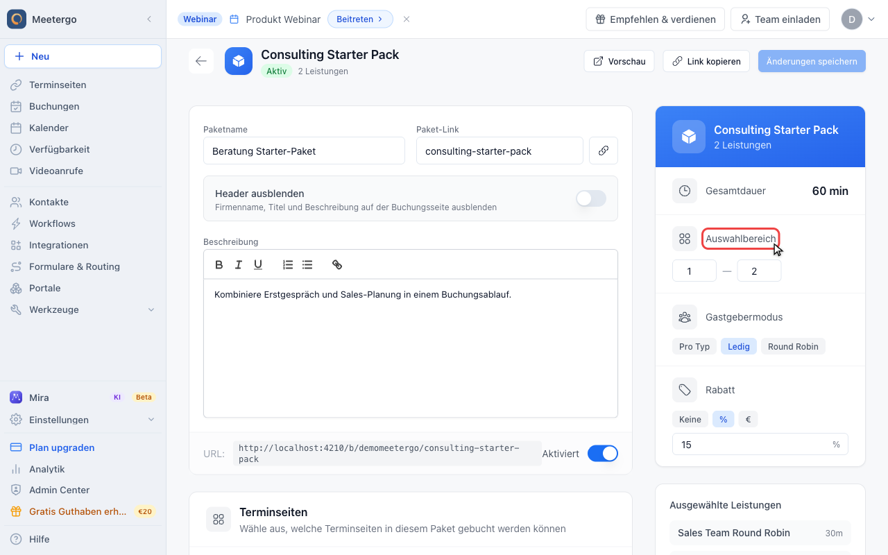
Task: Click the Neu button
Action: pyautogui.click(x=83, y=56)
